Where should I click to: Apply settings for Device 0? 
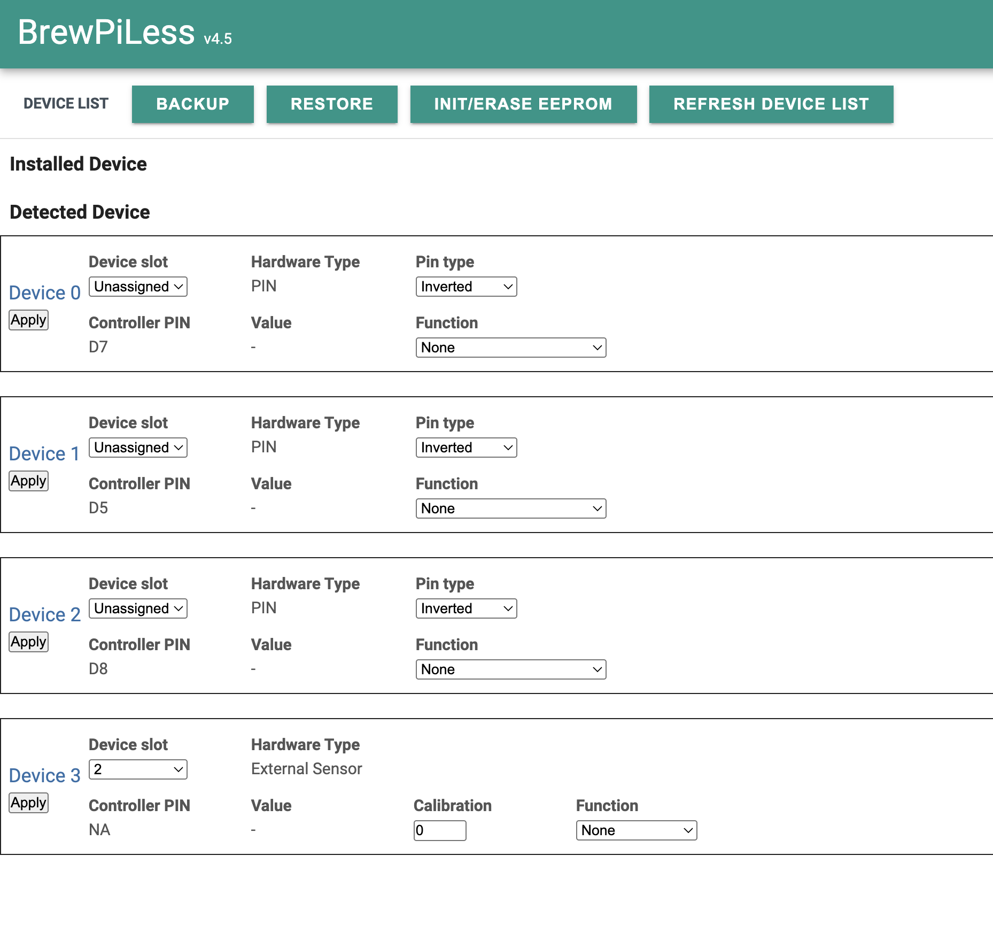(x=29, y=320)
